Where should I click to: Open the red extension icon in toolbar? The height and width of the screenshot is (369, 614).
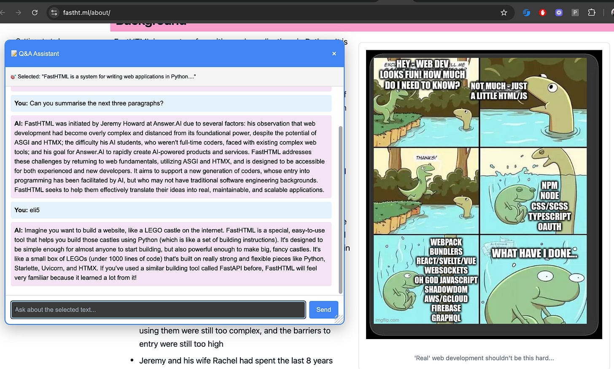[x=543, y=13]
